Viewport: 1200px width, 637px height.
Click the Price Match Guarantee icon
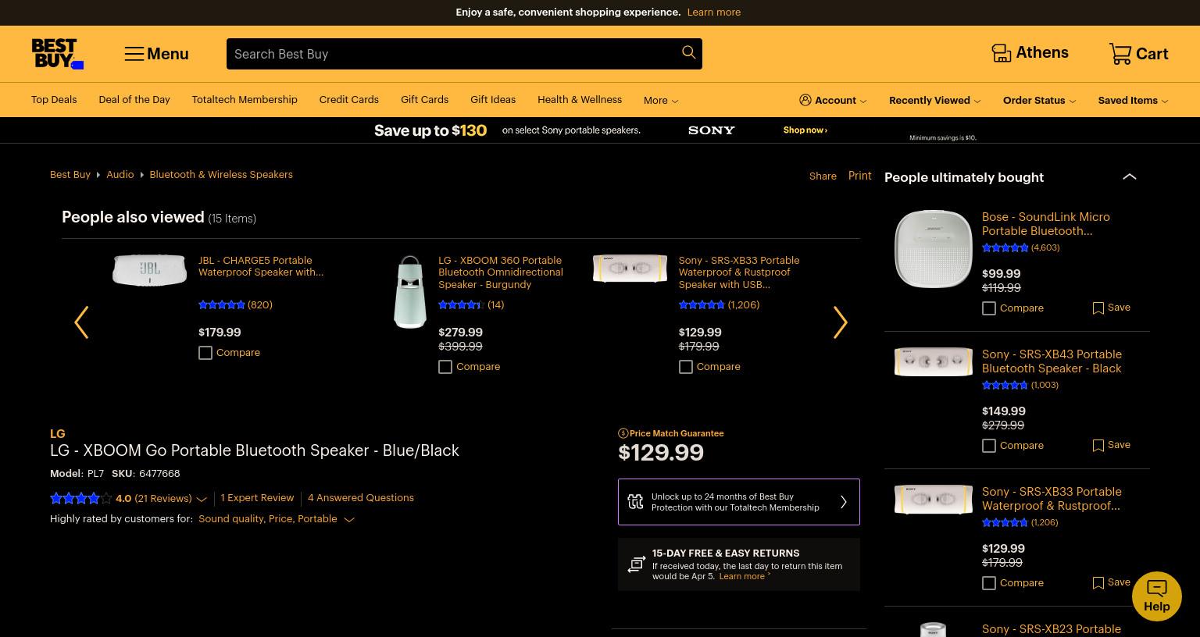[623, 433]
